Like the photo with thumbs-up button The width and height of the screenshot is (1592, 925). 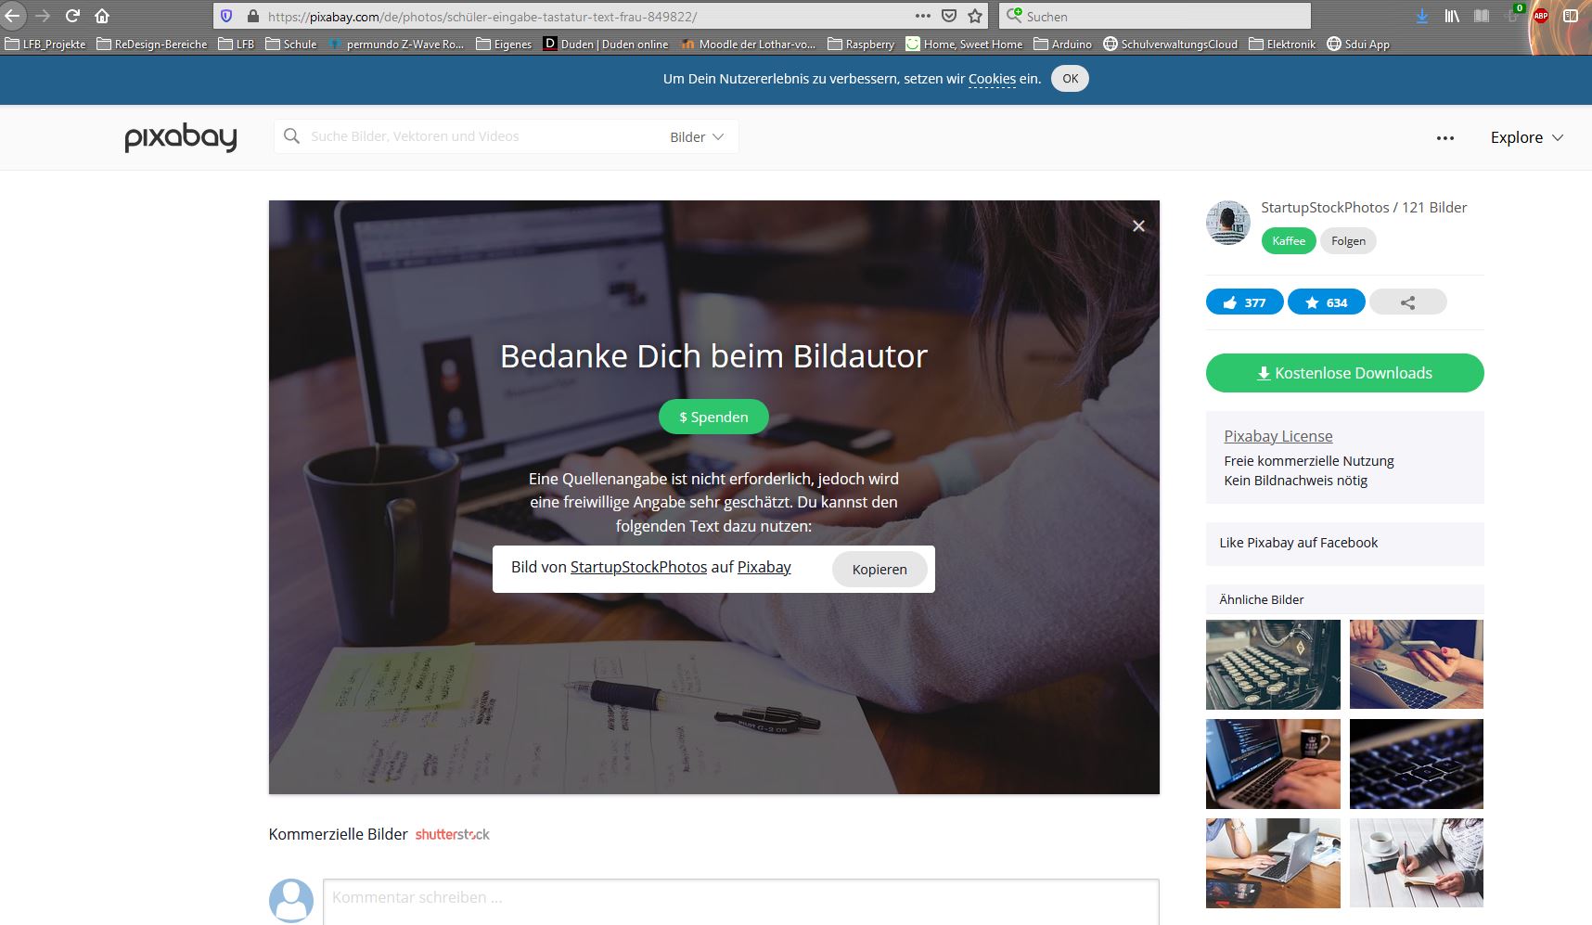click(x=1244, y=302)
